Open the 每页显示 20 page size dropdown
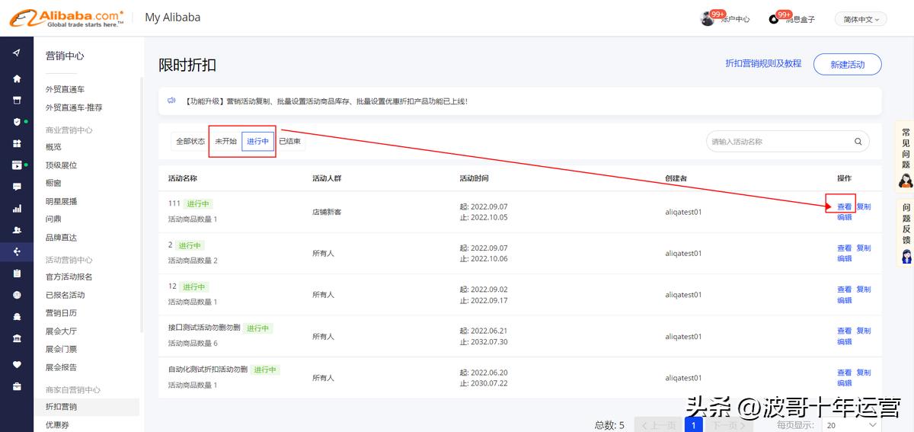This screenshot has height=432, width=914. 853,425
